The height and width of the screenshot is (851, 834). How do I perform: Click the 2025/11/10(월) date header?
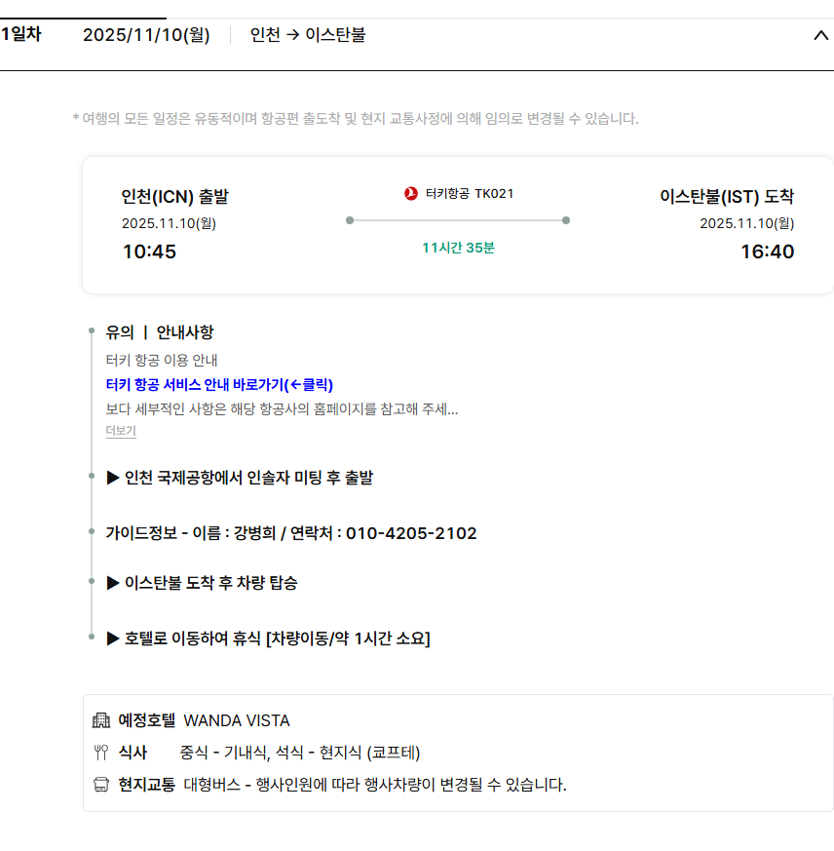click(146, 35)
